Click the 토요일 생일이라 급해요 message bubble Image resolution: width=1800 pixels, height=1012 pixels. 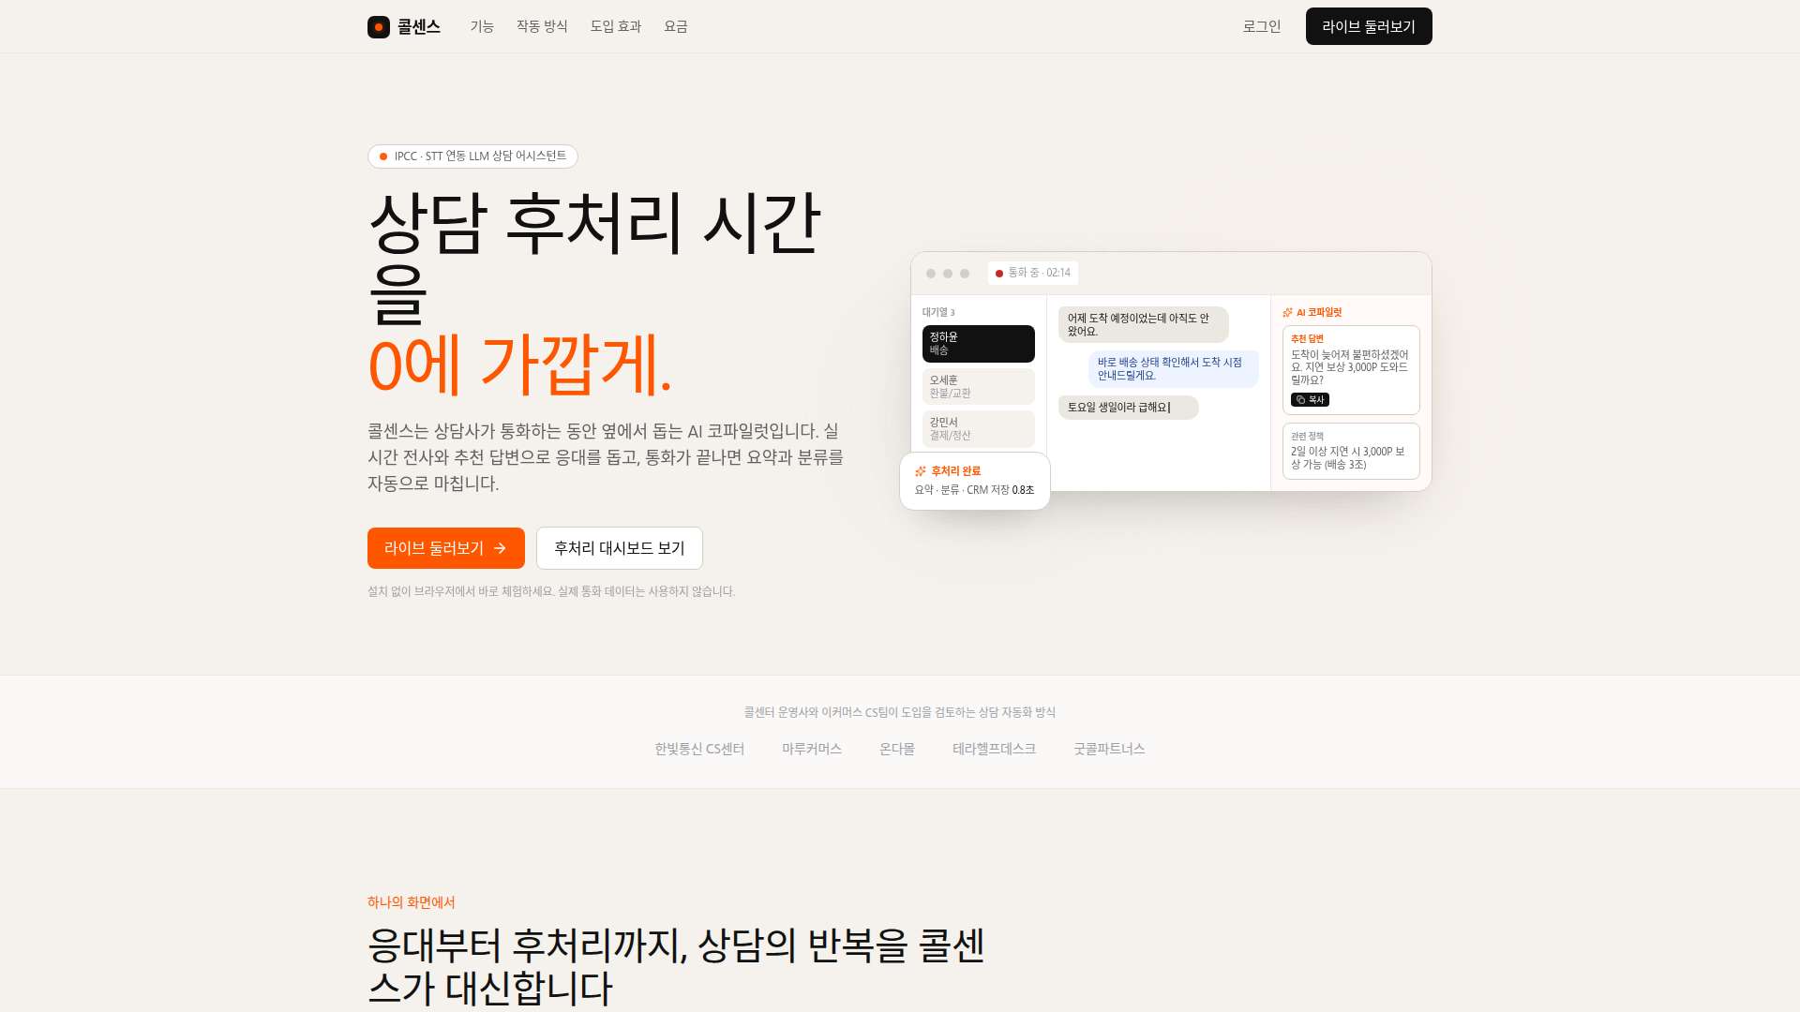1129,408
